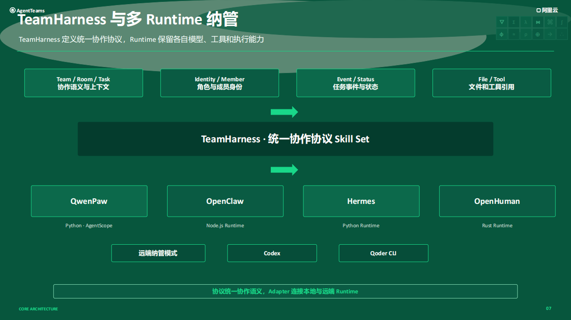This screenshot has height=320, width=571.
Task: Click the green arrow above the Skill Set bar
Action: [x=285, y=112]
